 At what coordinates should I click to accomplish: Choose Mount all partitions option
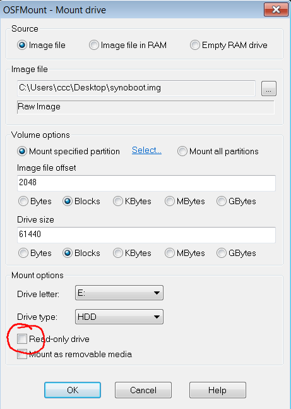[x=218, y=151]
